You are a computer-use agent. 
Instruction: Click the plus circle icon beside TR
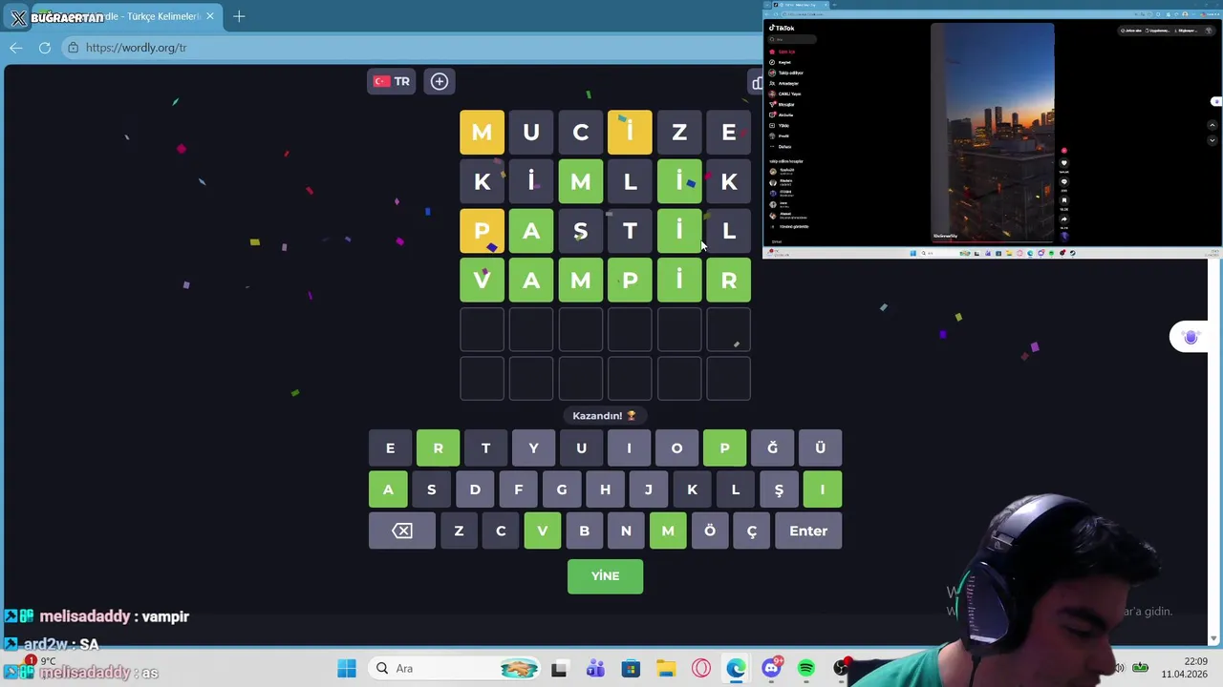tap(440, 81)
